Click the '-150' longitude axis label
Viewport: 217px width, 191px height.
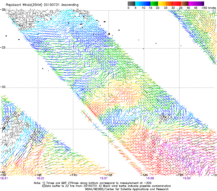3,175
